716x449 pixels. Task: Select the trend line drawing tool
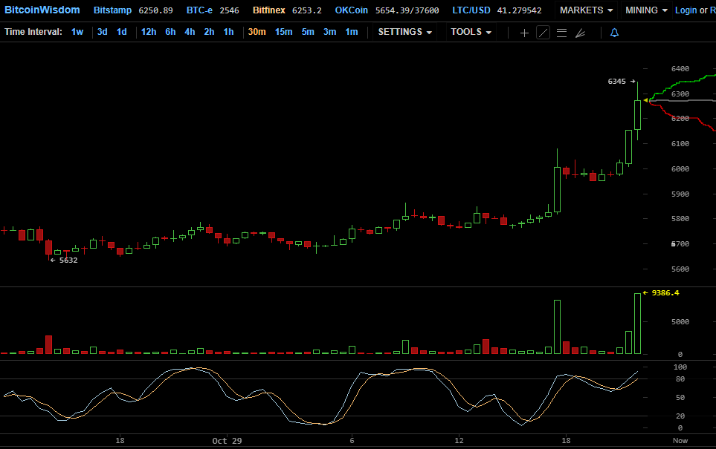point(544,33)
